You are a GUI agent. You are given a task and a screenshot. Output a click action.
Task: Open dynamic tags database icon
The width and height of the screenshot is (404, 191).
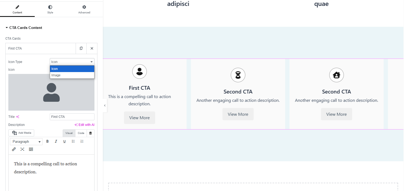pyautogui.click(x=90, y=133)
